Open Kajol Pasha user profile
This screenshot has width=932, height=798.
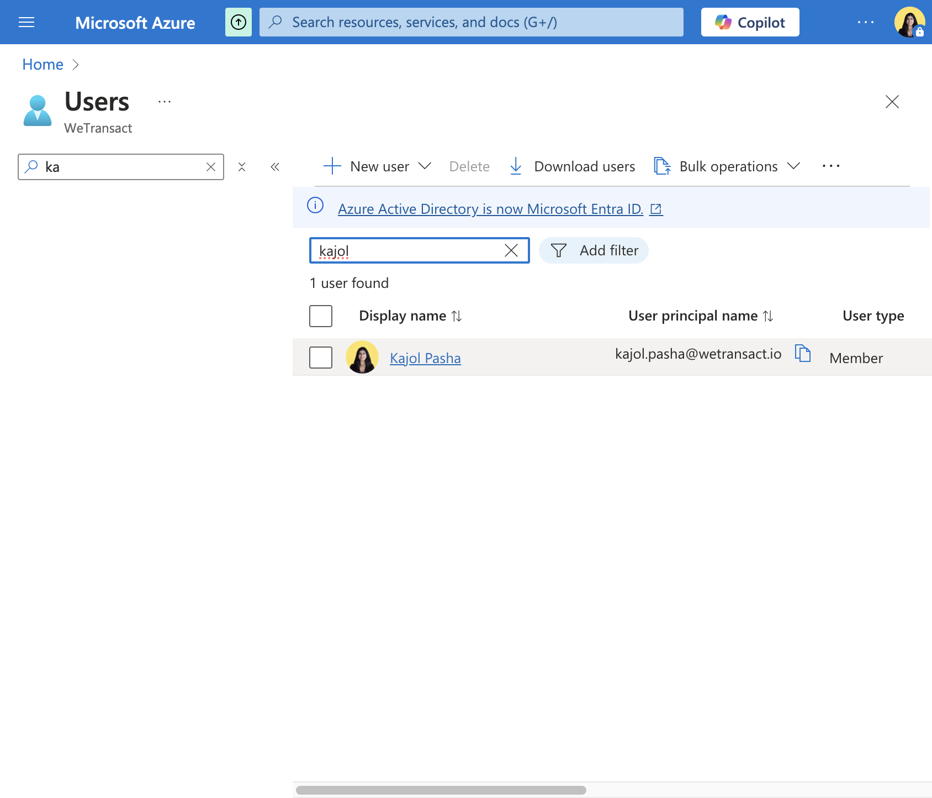(425, 358)
